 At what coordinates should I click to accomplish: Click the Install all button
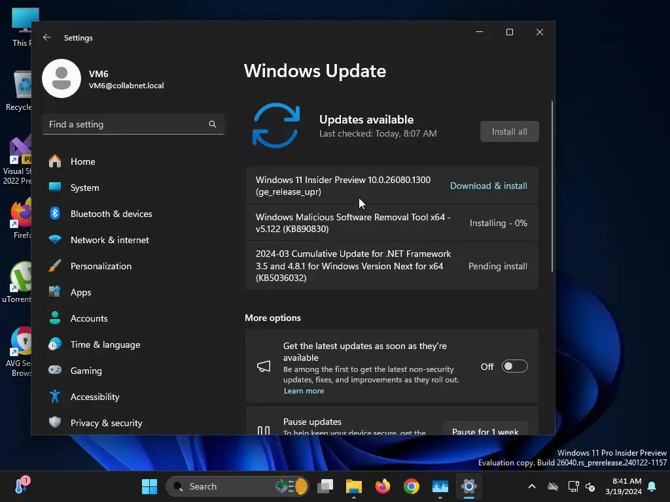coord(509,131)
